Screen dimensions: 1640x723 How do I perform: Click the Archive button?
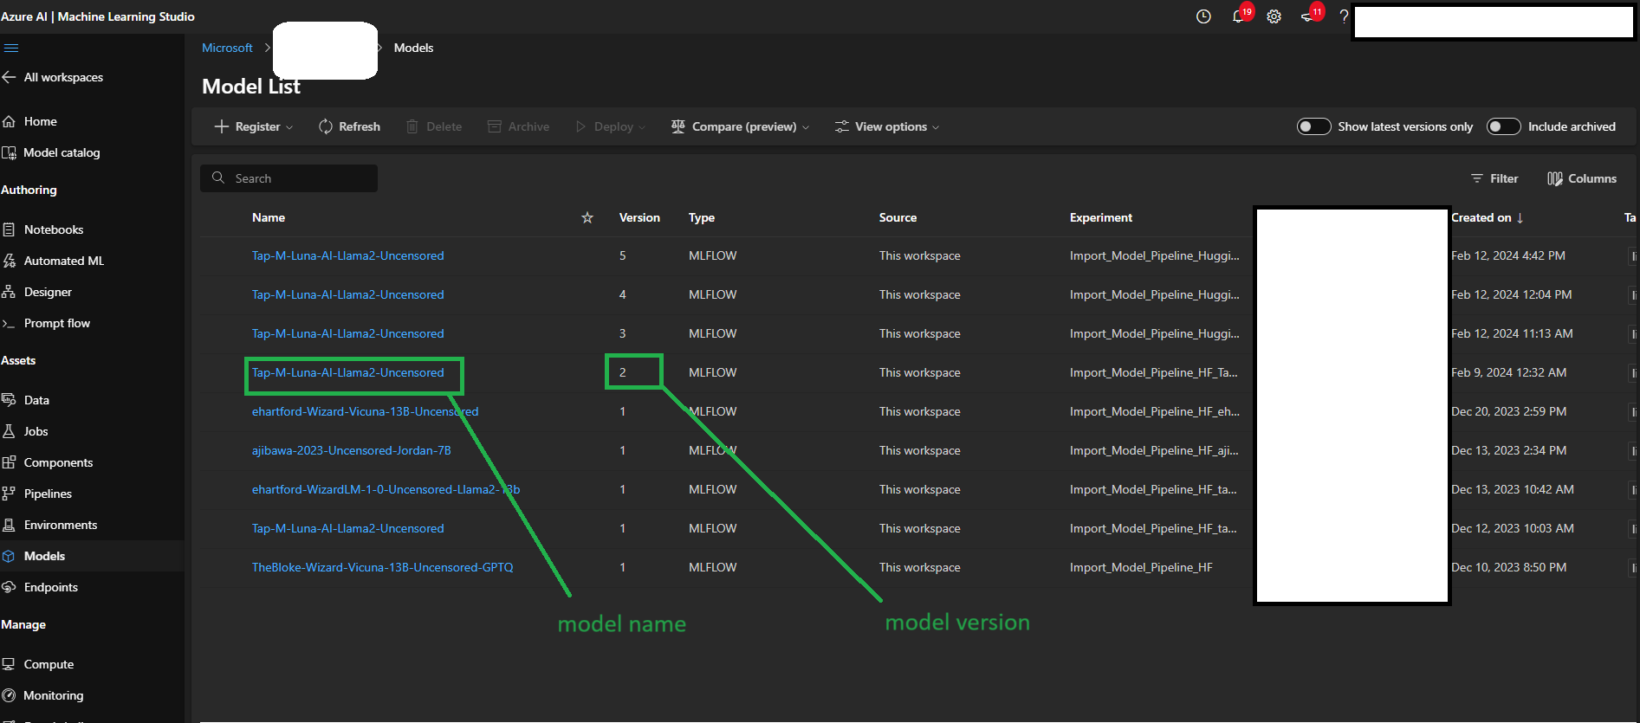click(518, 126)
